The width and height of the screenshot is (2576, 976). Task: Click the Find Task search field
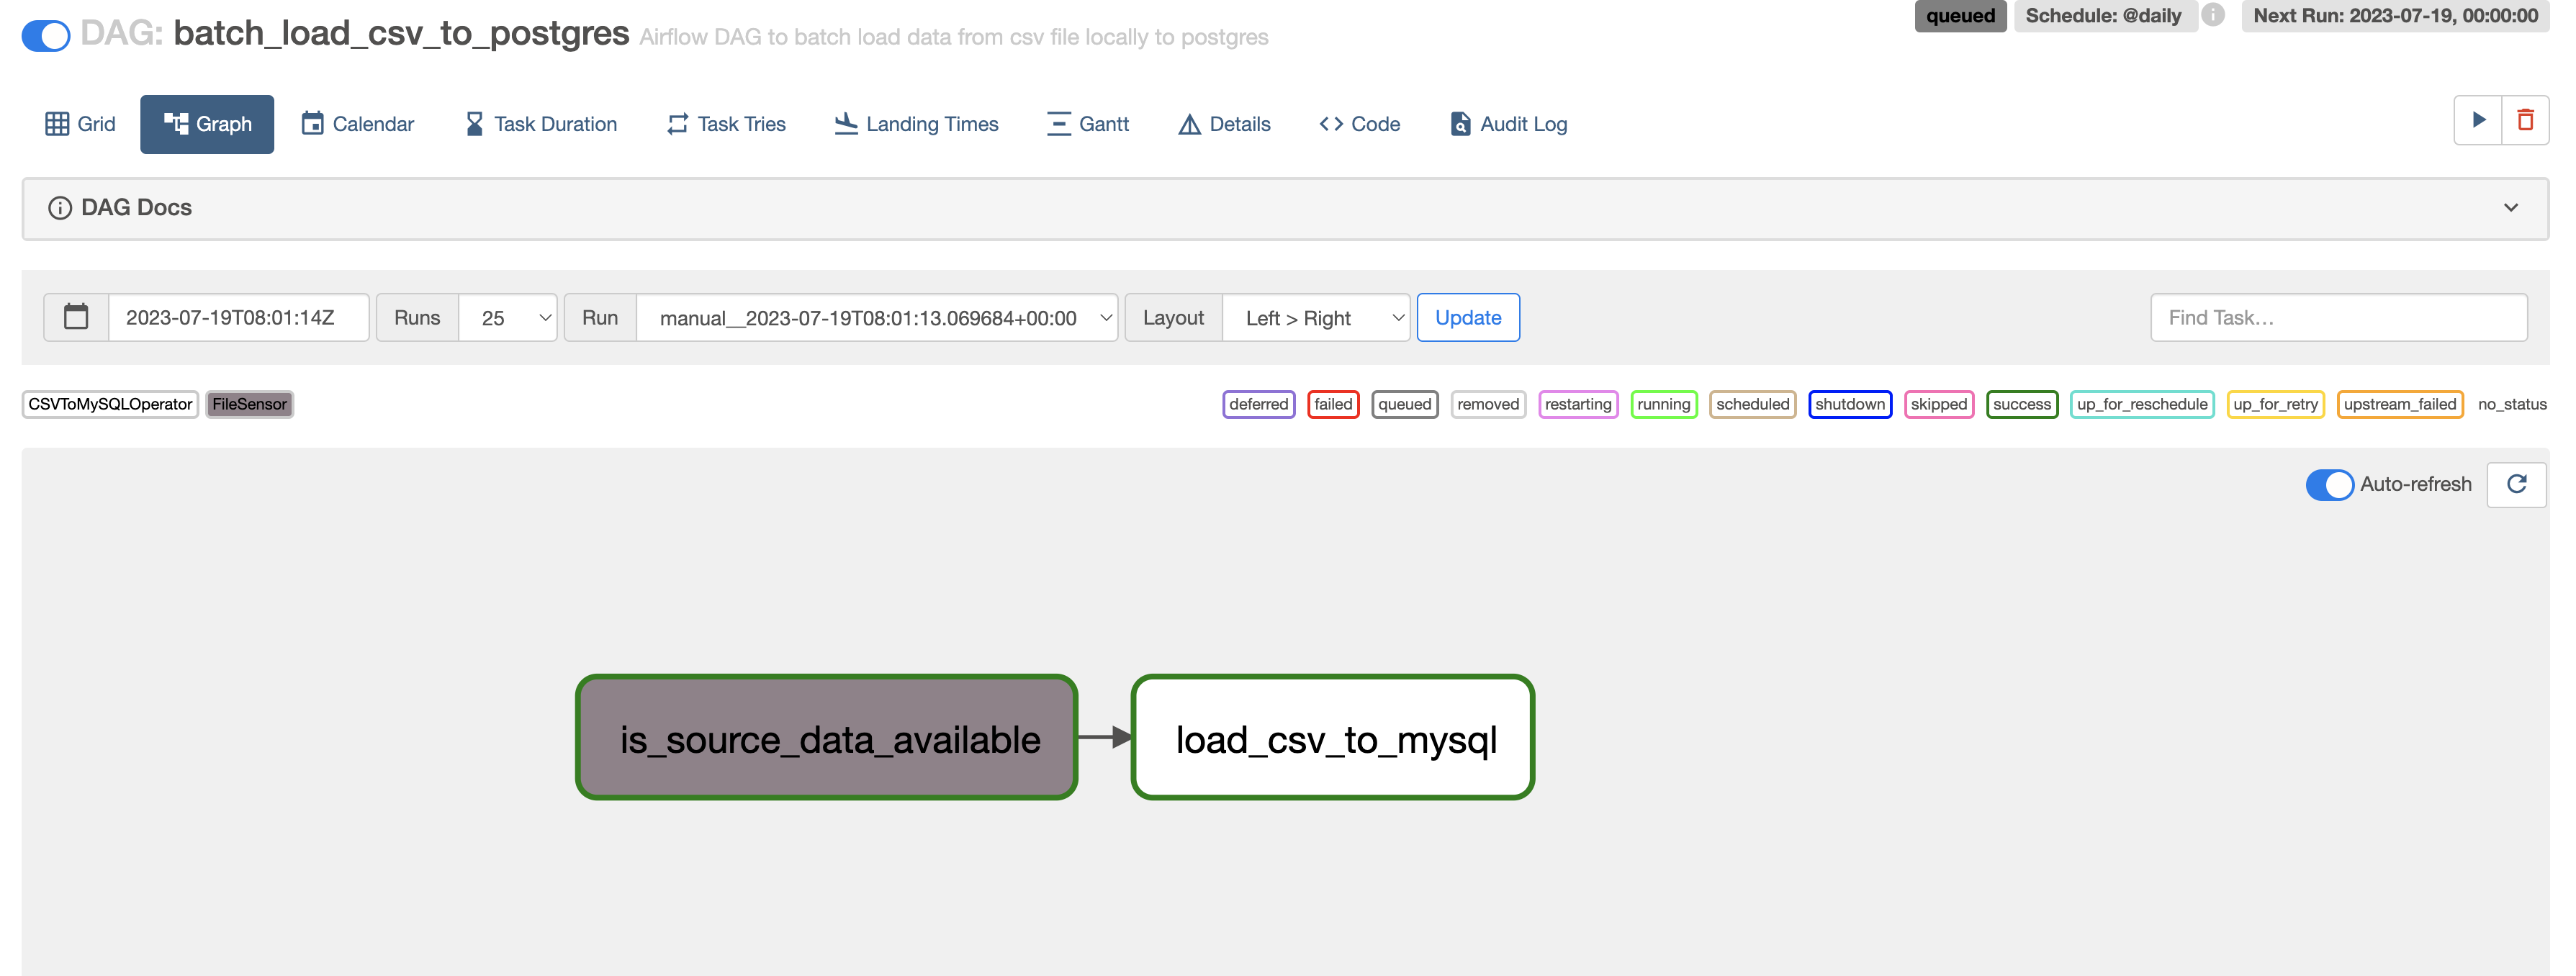(x=2338, y=318)
